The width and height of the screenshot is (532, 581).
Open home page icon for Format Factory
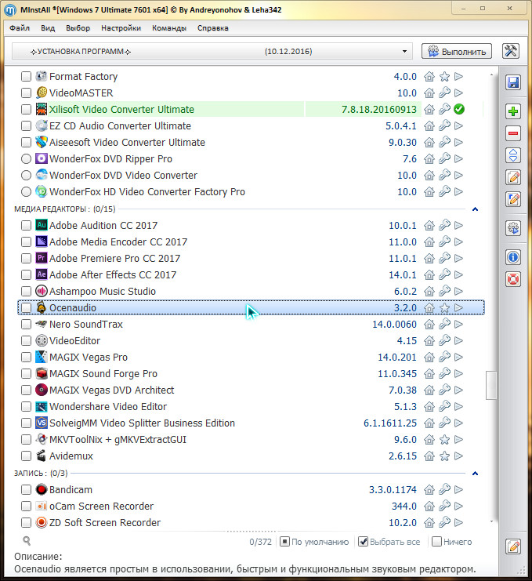429,77
